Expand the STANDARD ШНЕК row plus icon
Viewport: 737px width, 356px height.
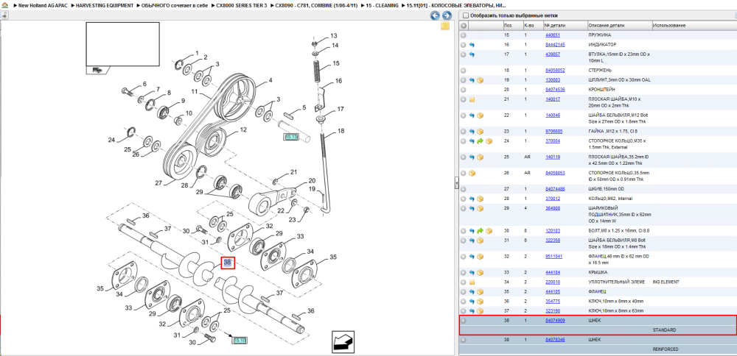[x=464, y=321]
